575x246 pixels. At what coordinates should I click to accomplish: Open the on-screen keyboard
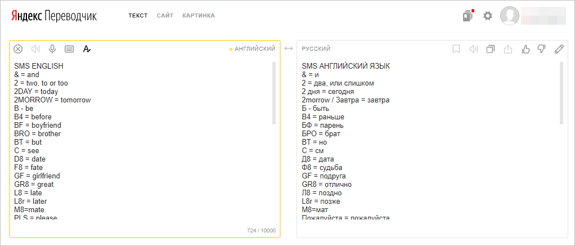(69, 49)
